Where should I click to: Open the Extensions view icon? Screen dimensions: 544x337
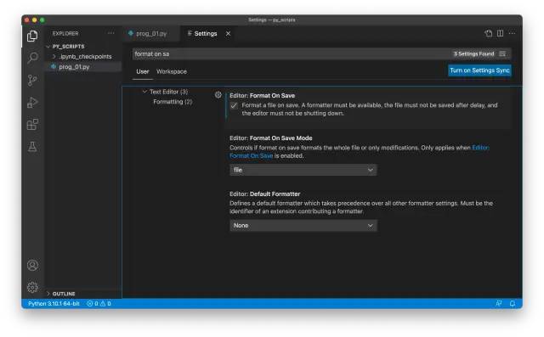click(x=32, y=124)
